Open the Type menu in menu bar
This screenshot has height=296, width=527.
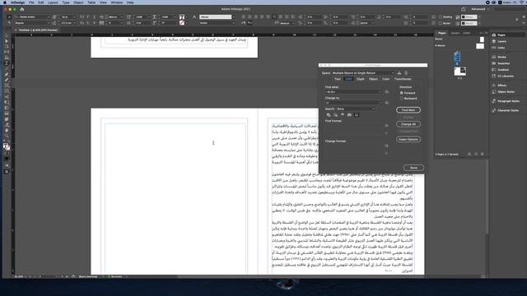[x=66, y=2]
